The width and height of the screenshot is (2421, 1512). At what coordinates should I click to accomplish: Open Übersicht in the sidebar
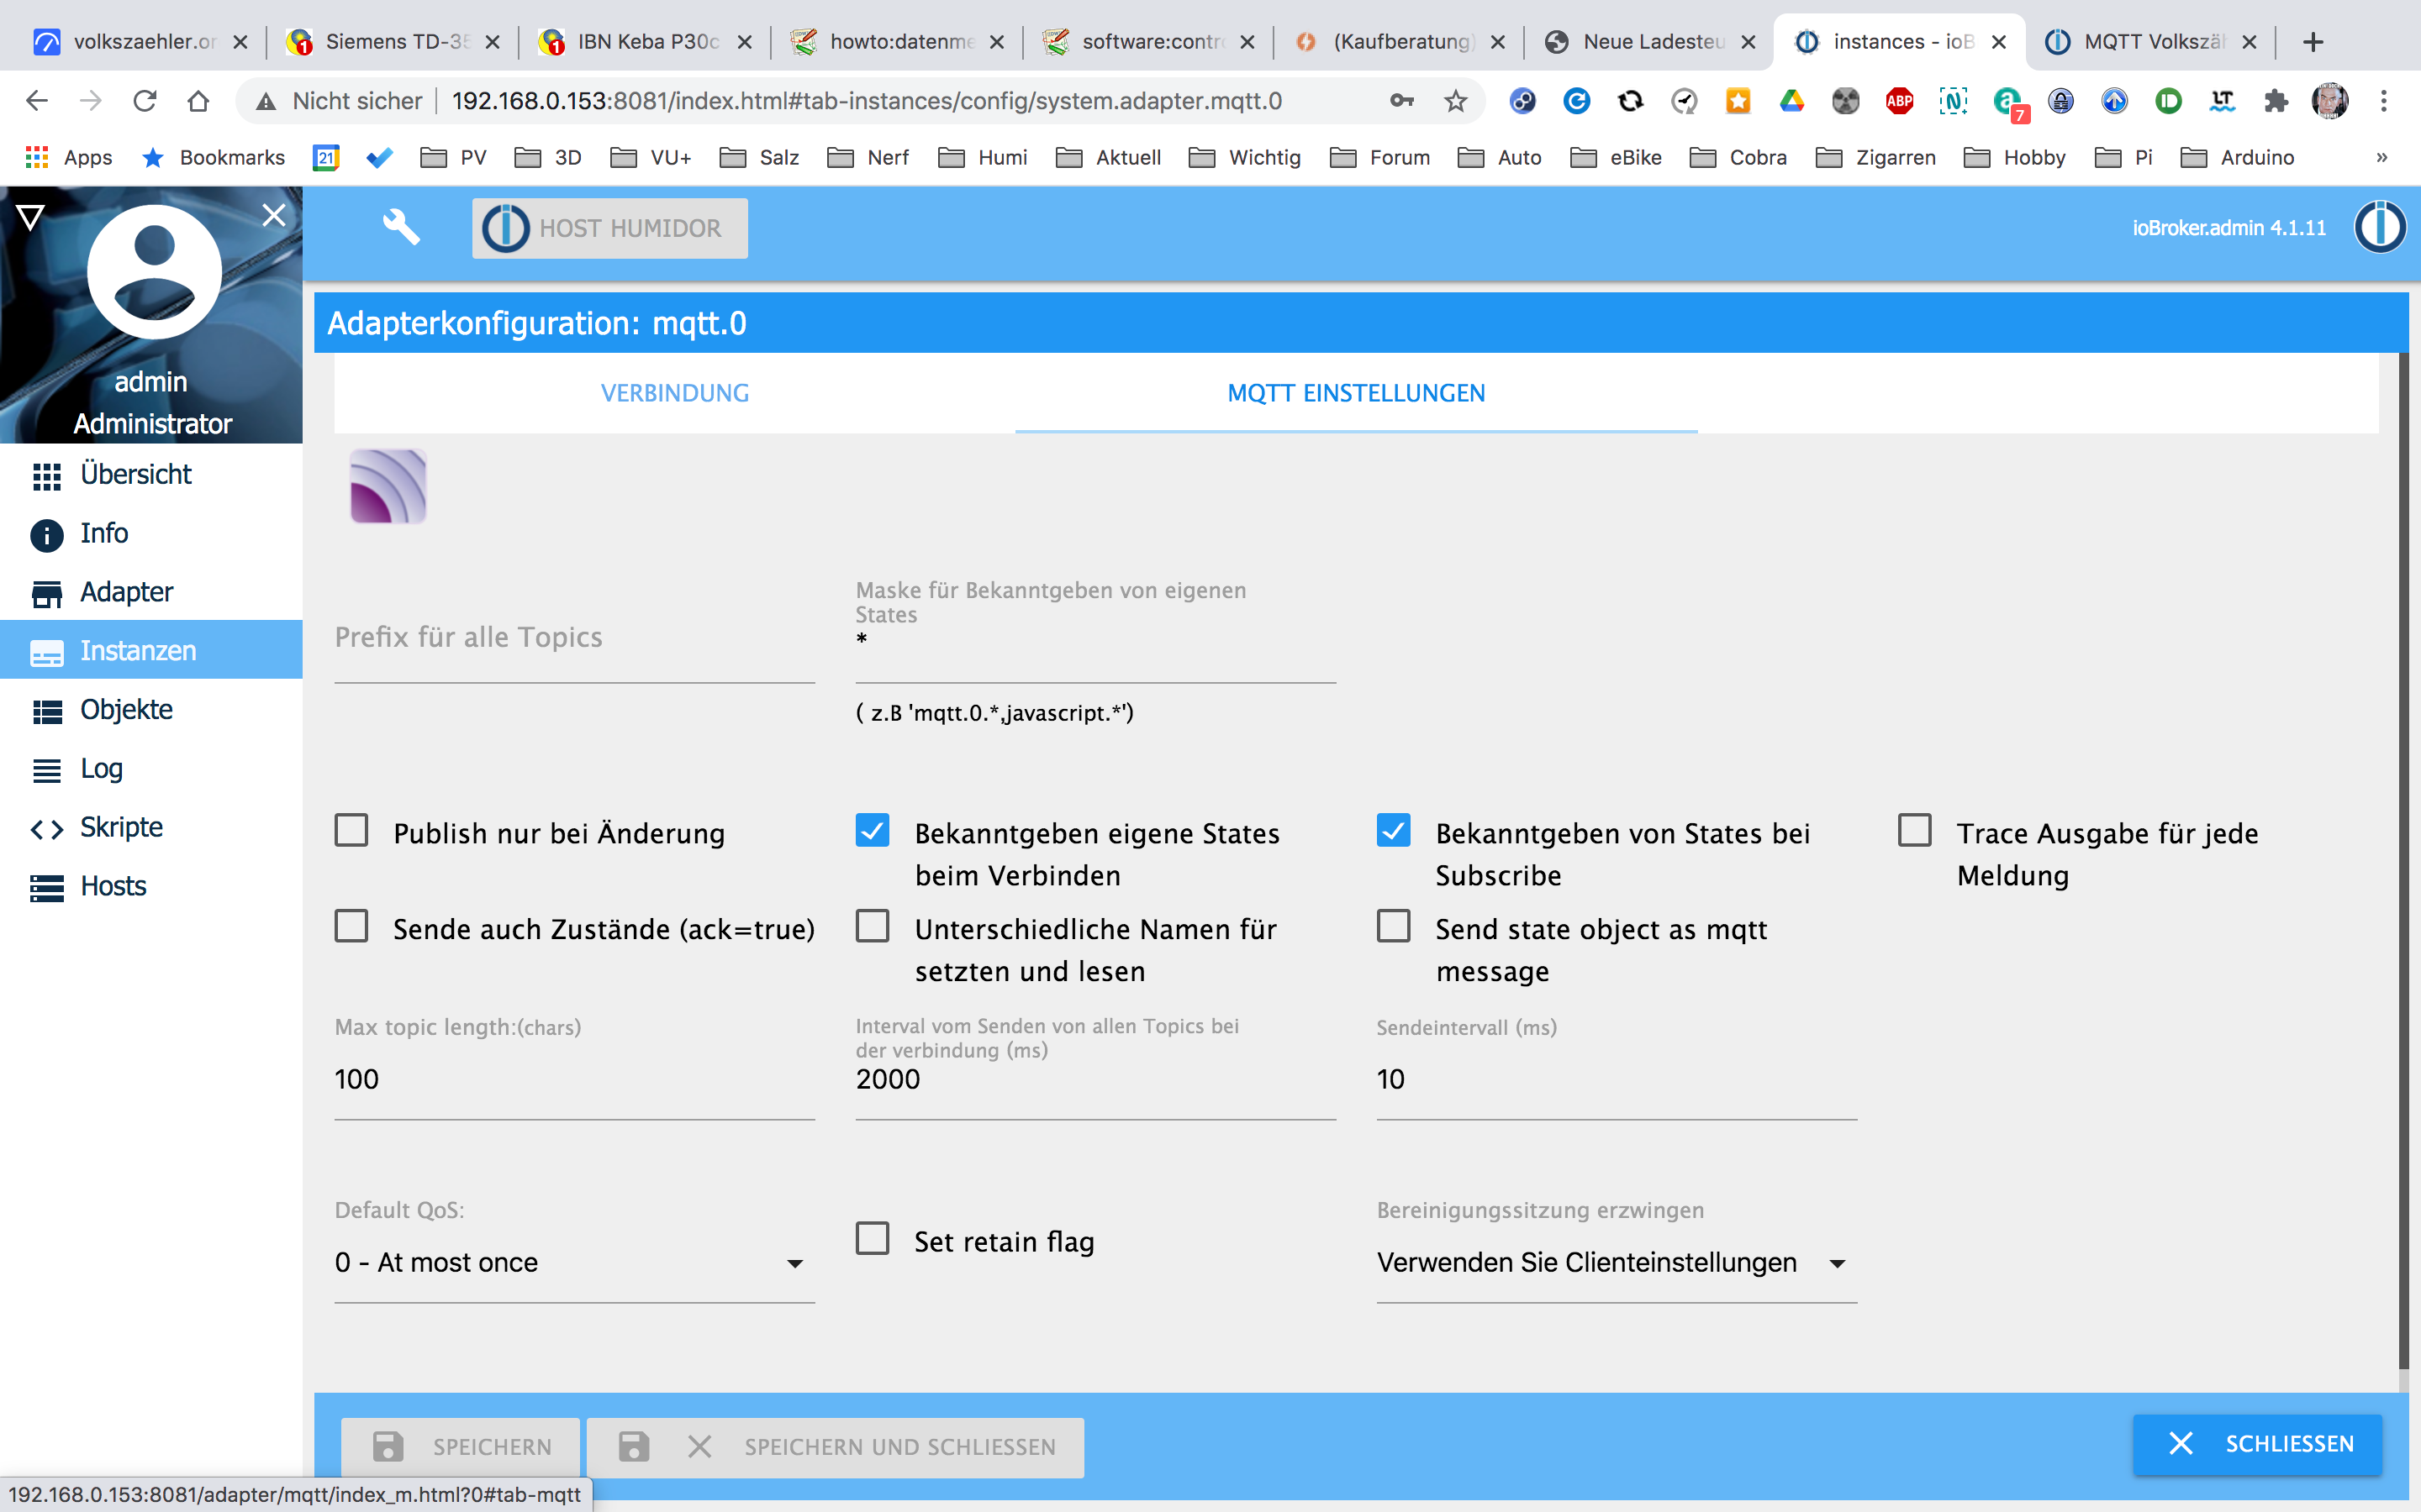[151, 474]
